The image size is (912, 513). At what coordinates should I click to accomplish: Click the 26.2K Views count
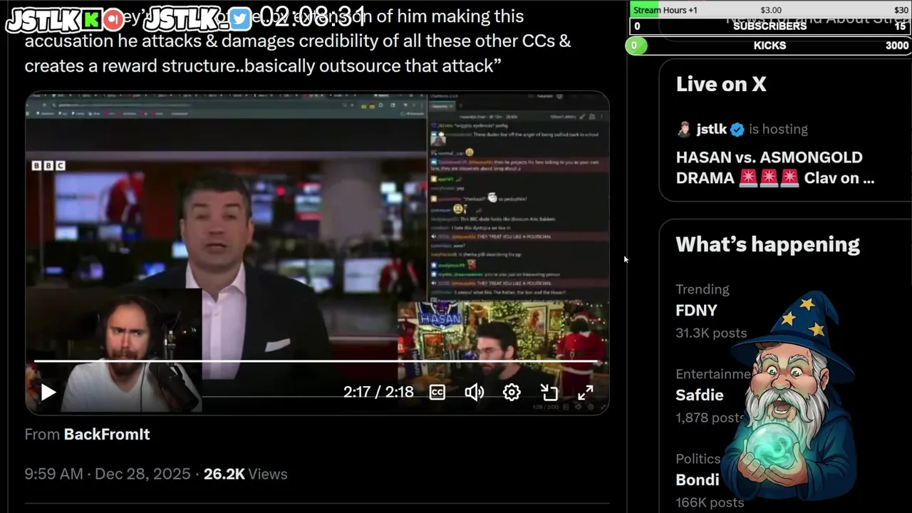(245, 474)
